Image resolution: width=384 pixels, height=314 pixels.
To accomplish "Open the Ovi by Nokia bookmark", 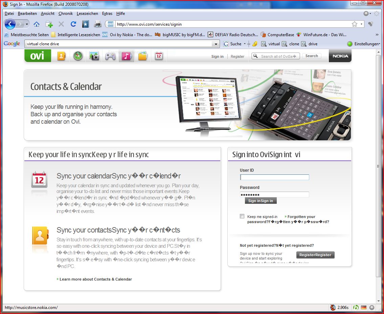I will coord(127,35).
